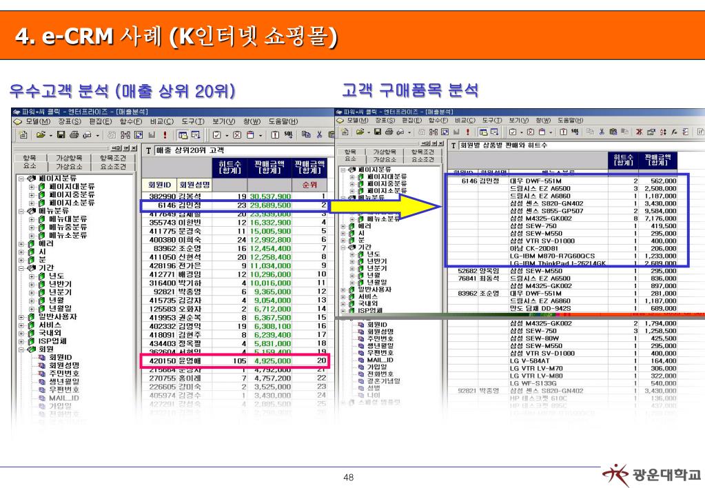Click 순위 column header in left table
This screenshot has height=488, width=705.
pyautogui.click(x=310, y=185)
